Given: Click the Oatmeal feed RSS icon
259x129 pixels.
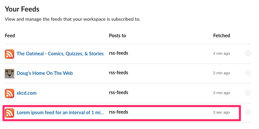Looking at the screenshot, I should tap(9, 54).
